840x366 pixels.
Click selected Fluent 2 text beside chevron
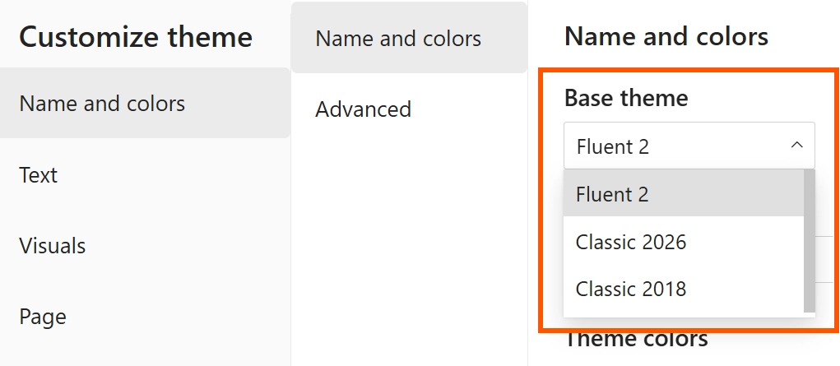pos(612,146)
